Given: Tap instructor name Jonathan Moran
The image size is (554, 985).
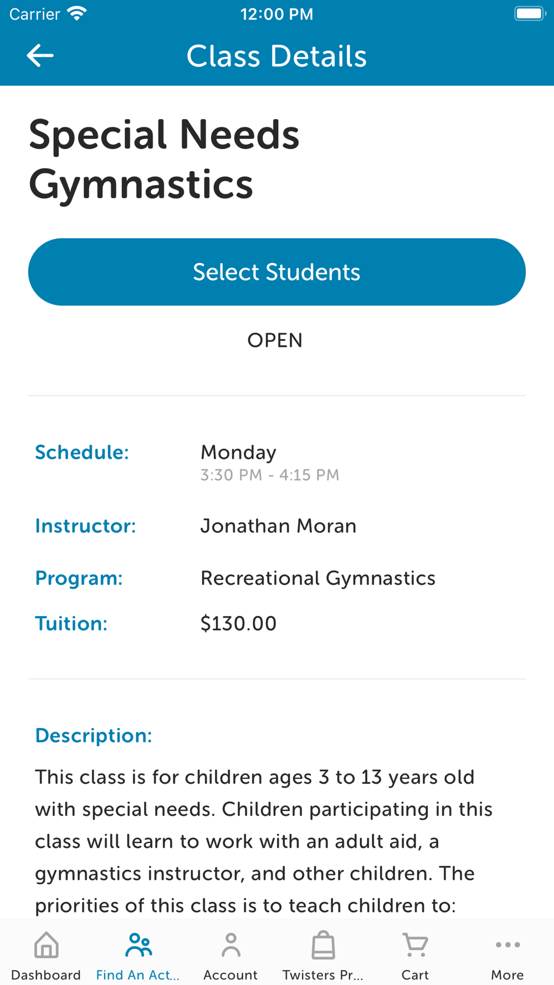Looking at the screenshot, I should click(x=279, y=526).
